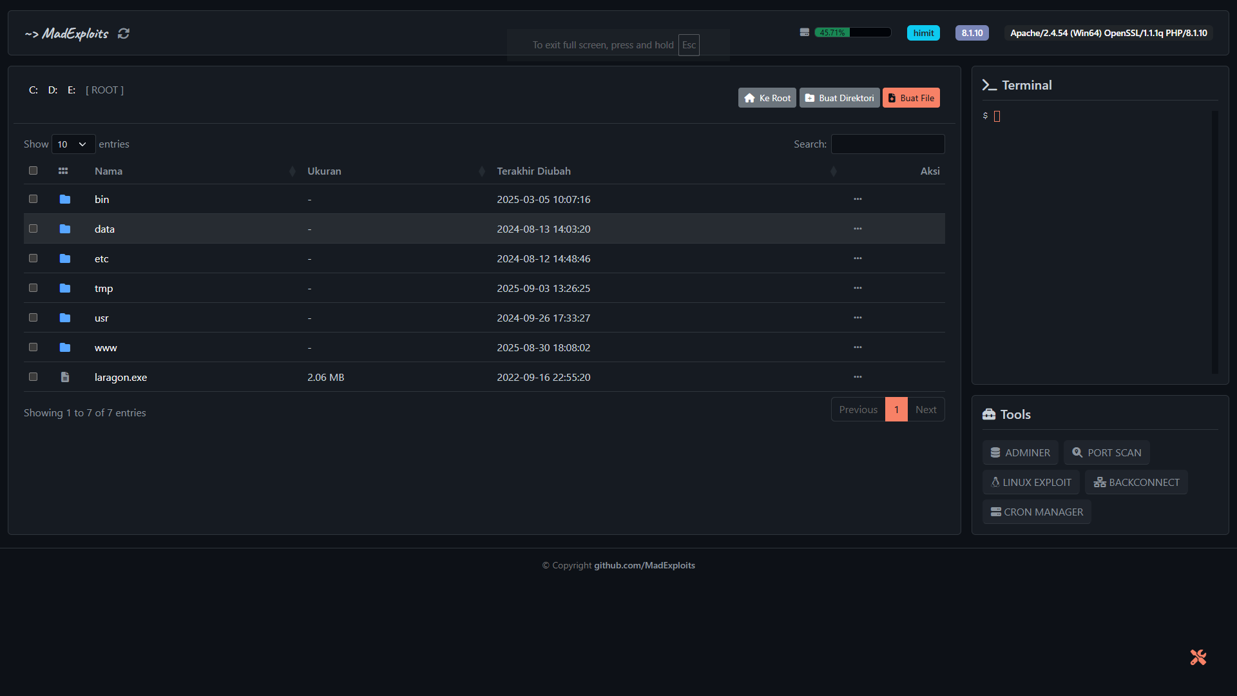Click the laragon.exe file icon

(x=65, y=377)
